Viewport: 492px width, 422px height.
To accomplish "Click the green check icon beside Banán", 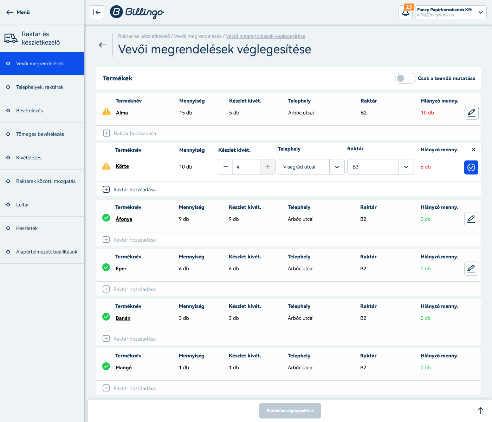I will click(x=106, y=317).
